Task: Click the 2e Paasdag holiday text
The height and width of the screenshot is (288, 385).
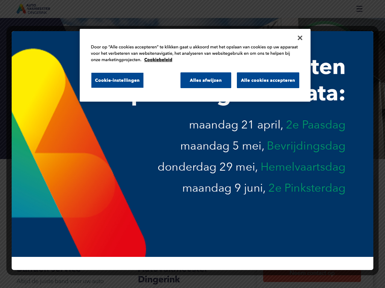Action: pyautogui.click(x=315, y=124)
